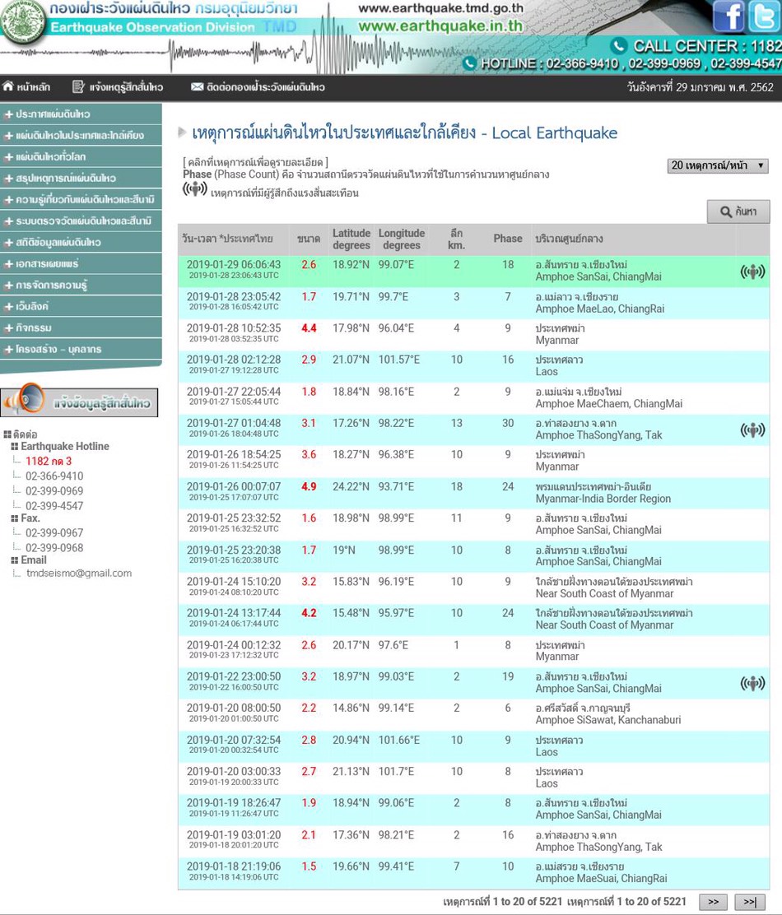Click the ค้นหา search button

pyautogui.click(x=738, y=211)
